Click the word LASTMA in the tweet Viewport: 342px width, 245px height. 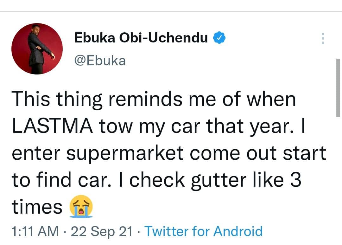52,126
